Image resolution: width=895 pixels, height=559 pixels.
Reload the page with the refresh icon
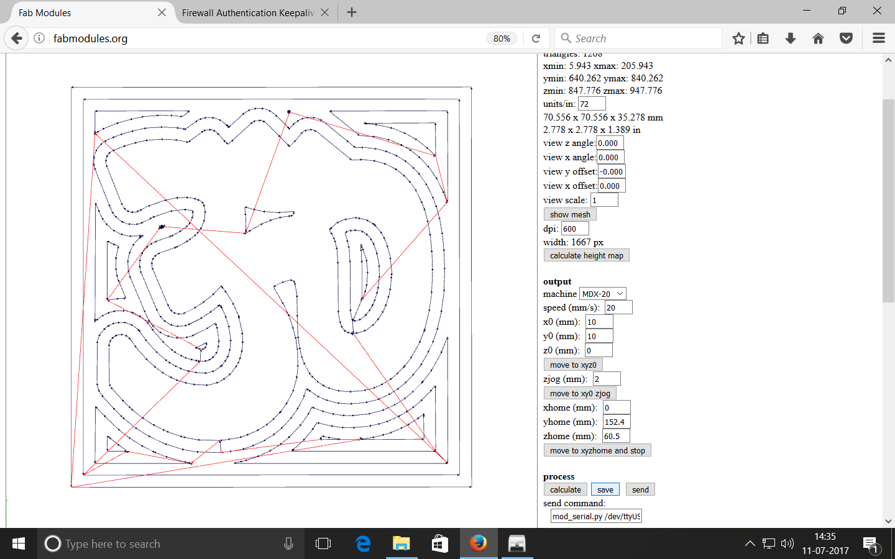pos(536,39)
